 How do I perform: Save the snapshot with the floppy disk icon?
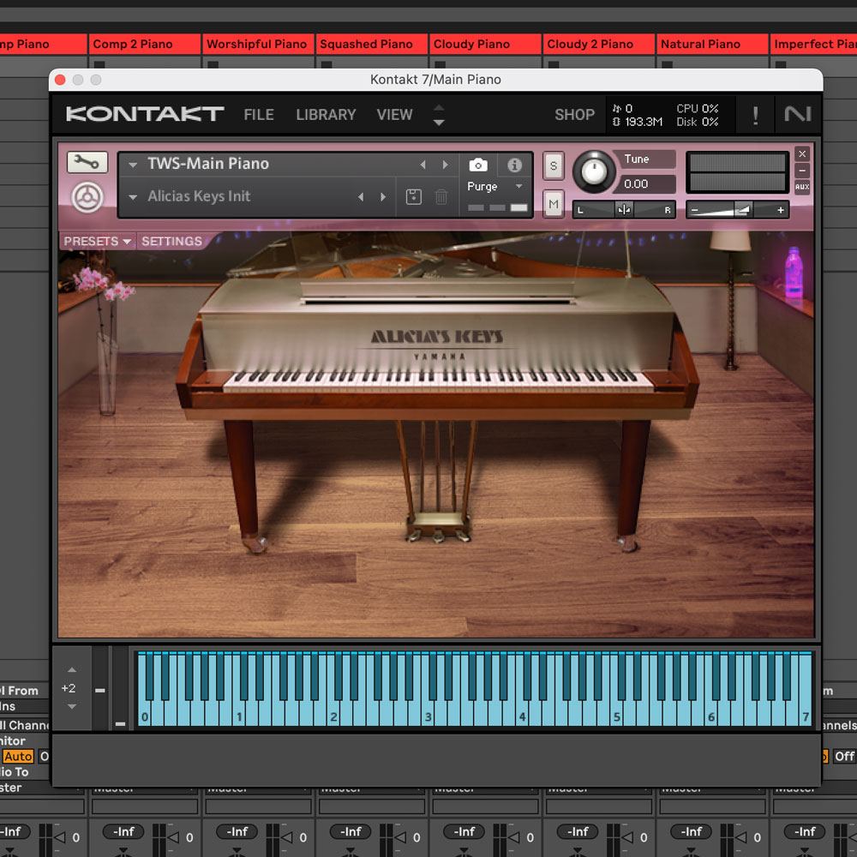[x=414, y=197]
